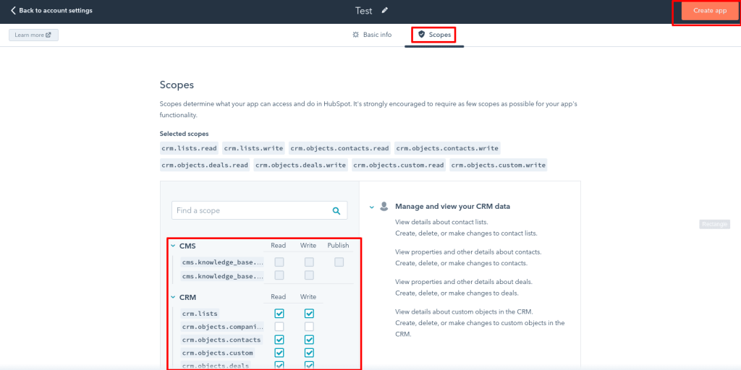Viewport: 741px width, 370px height.
Task: Click the pencil icon beside Test title
Action: click(x=385, y=10)
